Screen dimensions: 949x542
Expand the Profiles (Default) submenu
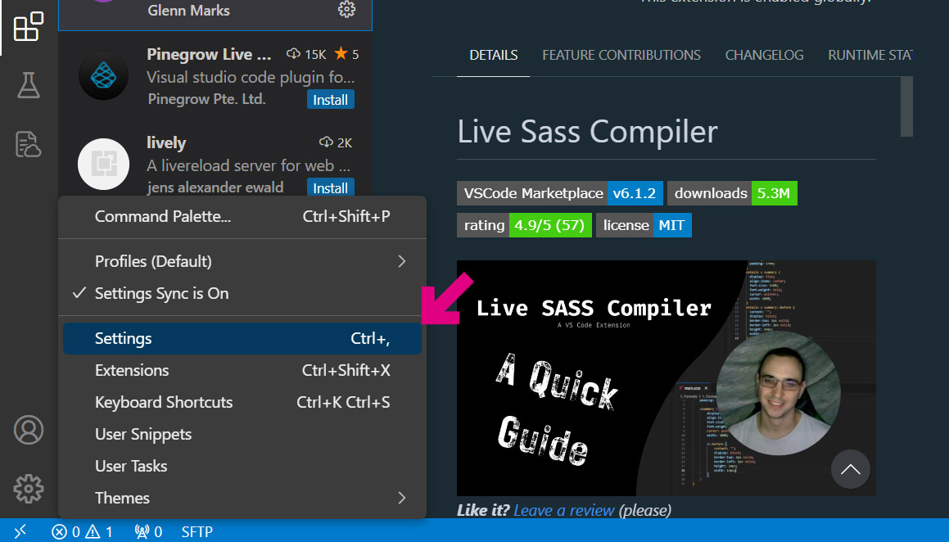242,261
